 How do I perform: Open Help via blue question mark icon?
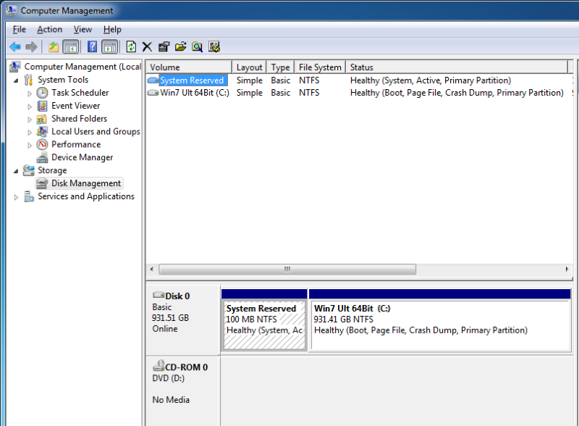pos(92,46)
